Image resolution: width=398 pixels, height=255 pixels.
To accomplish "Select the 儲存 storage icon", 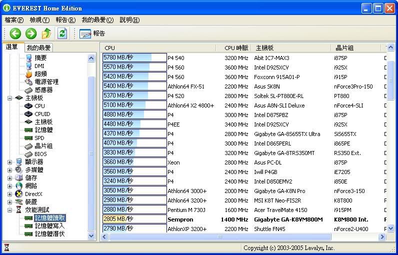I will [19, 178].
